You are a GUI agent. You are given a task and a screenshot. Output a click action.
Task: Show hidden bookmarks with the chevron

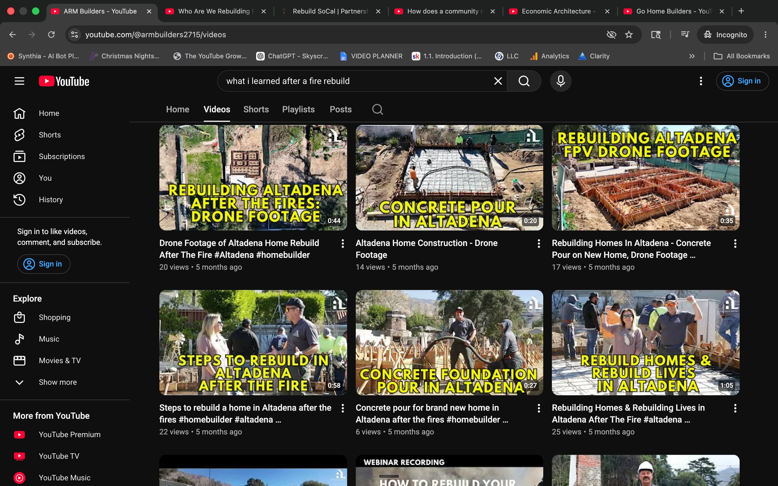pos(692,56)
